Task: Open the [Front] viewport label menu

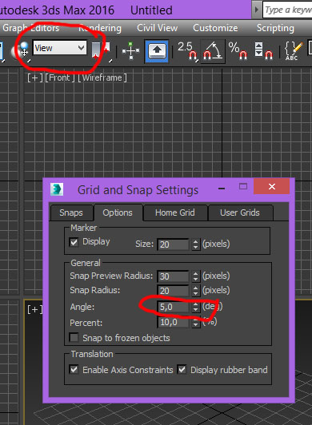Action: coord(60,77)
